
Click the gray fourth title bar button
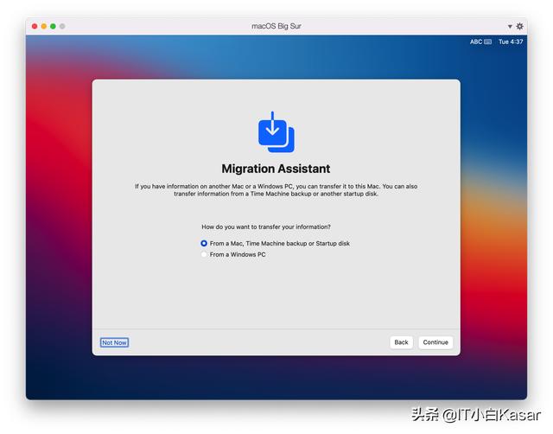pos(62,26)
